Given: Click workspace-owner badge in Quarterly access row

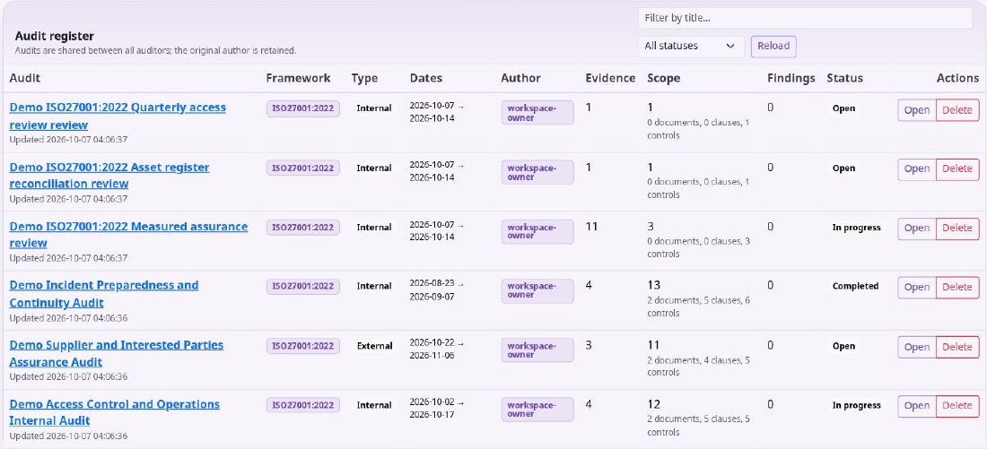Looking at the screenshot, I should pos(537,113).
